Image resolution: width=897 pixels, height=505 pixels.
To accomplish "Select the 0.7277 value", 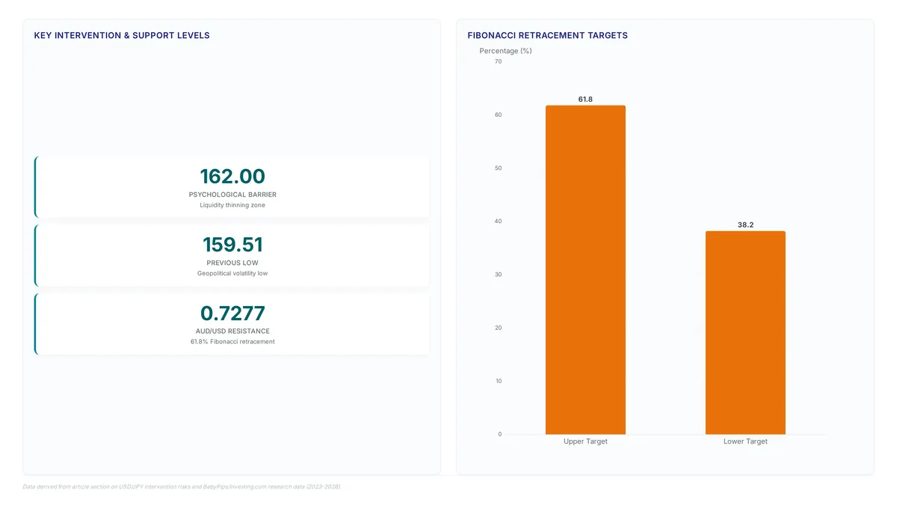I will [232, 313].
